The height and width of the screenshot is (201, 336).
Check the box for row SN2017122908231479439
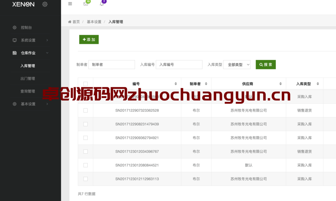(86, 124)
